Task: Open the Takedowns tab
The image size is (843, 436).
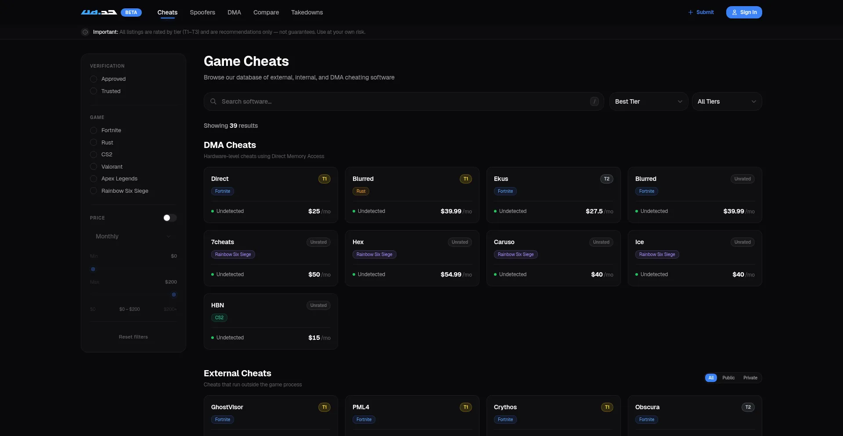Action: click(x=307, y=12)
